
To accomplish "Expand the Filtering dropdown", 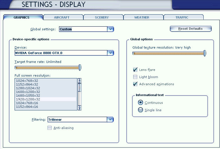I will tap(110, 120).
